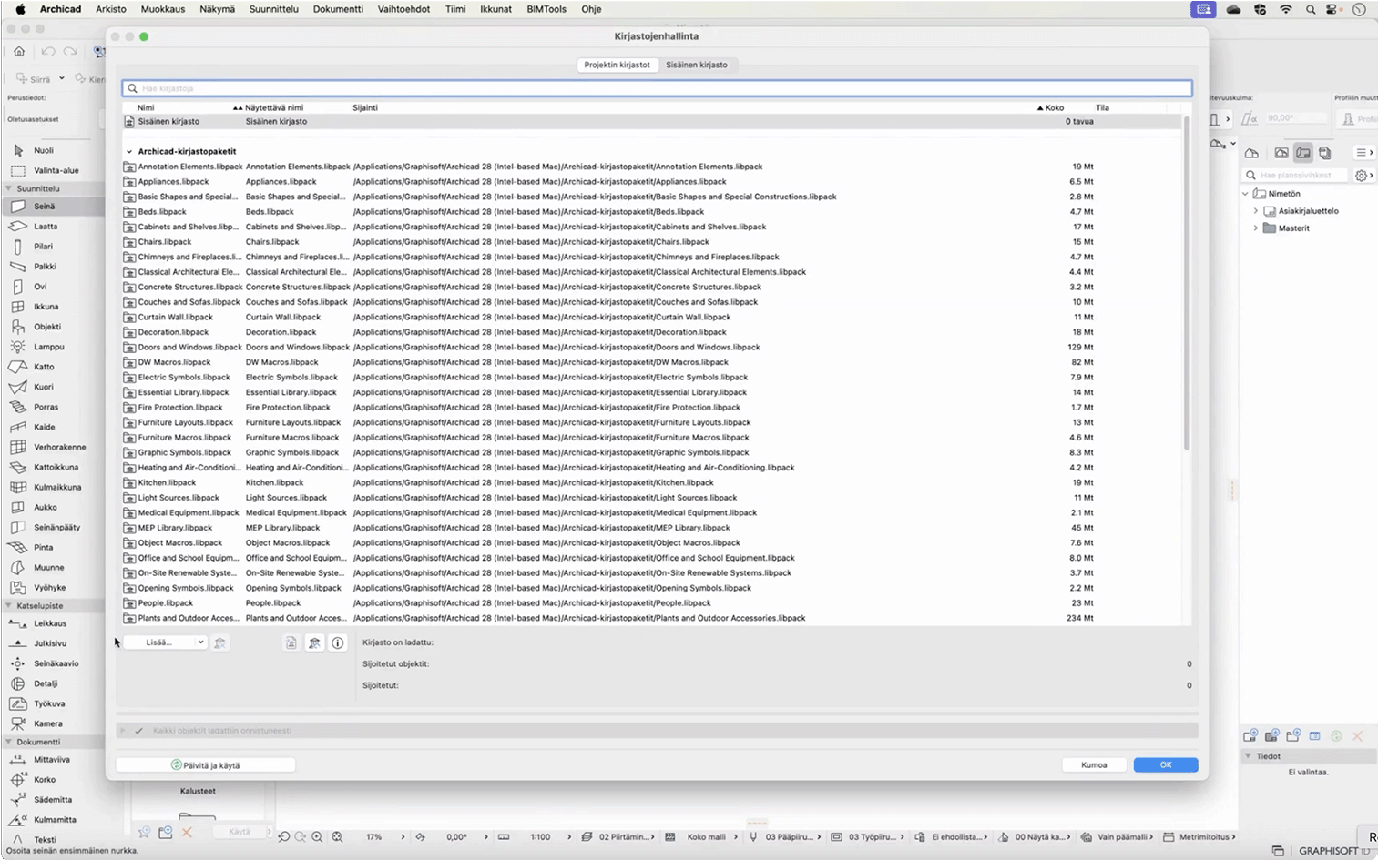This screenshot has width=1378, height=860.
Task: Expand the Masterit folder node
Action: 1256,228
